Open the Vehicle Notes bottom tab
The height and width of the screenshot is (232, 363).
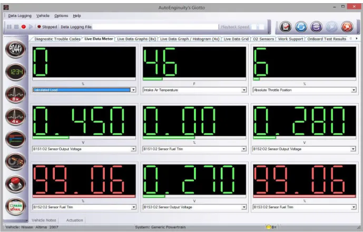(x=44, y=220)
